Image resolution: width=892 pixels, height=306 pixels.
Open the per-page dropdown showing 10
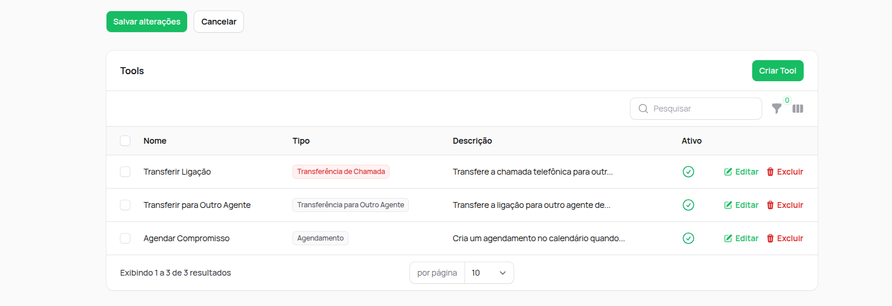coord(489,273)
